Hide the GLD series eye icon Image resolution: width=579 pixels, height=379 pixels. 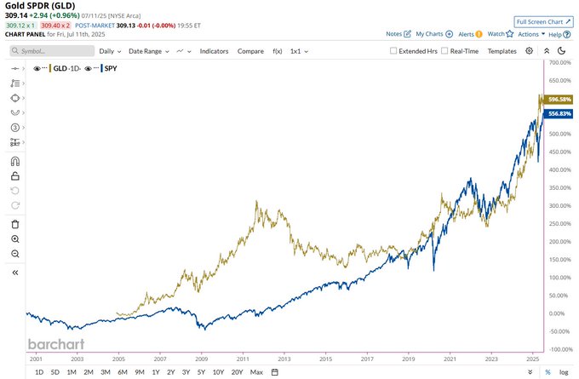pos(37,68)
